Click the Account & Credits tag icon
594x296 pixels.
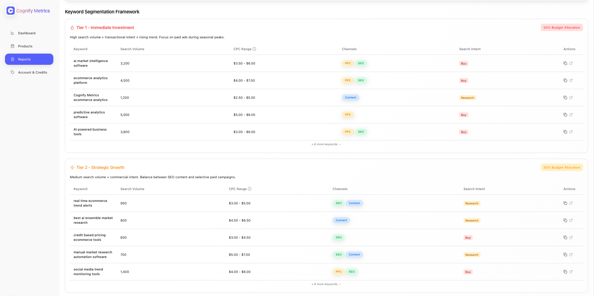click(13, 72)
